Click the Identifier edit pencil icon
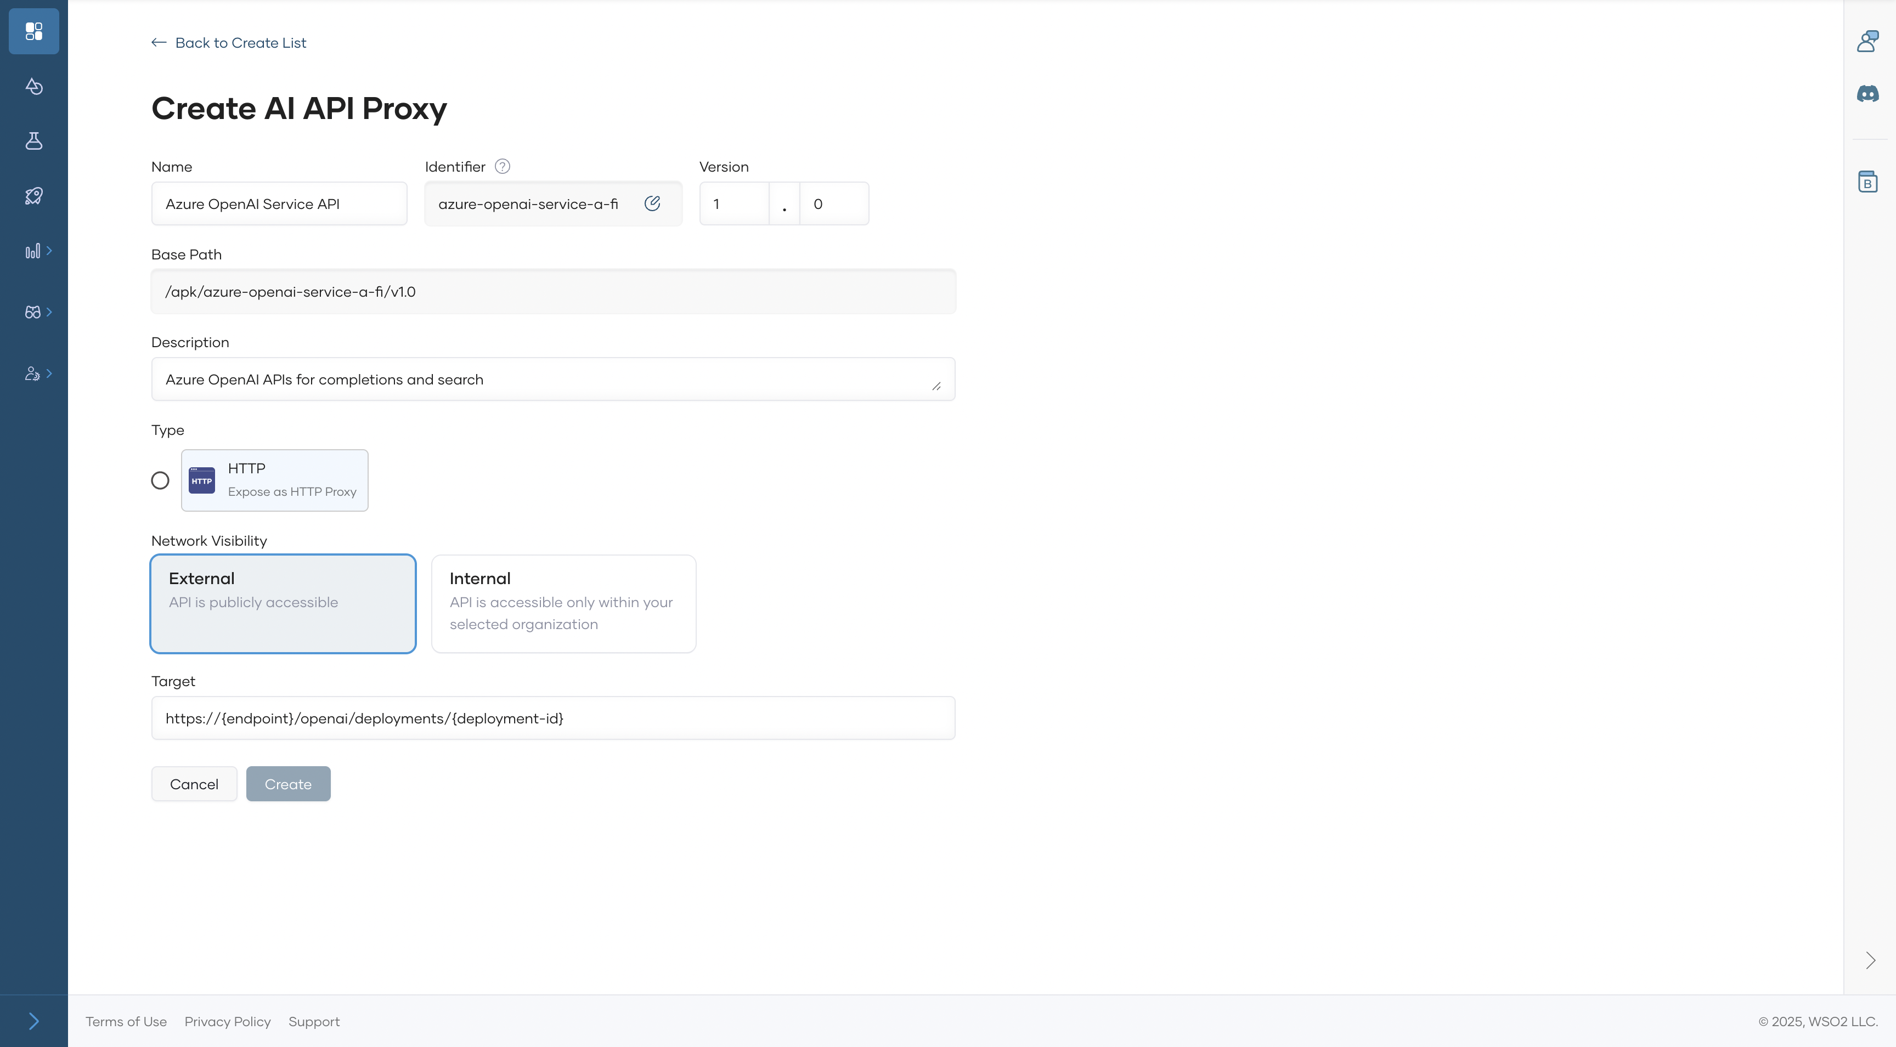 pyautogui.click(x=653, y=203)
